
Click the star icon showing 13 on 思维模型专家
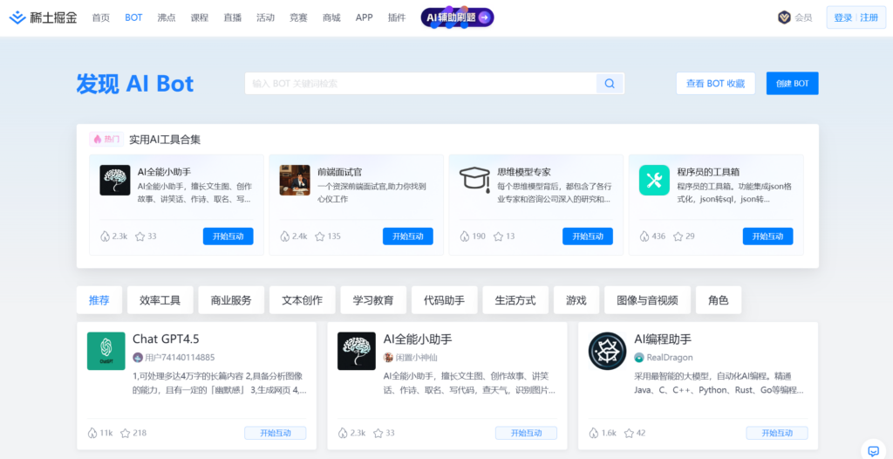click(x=498, y=236)
